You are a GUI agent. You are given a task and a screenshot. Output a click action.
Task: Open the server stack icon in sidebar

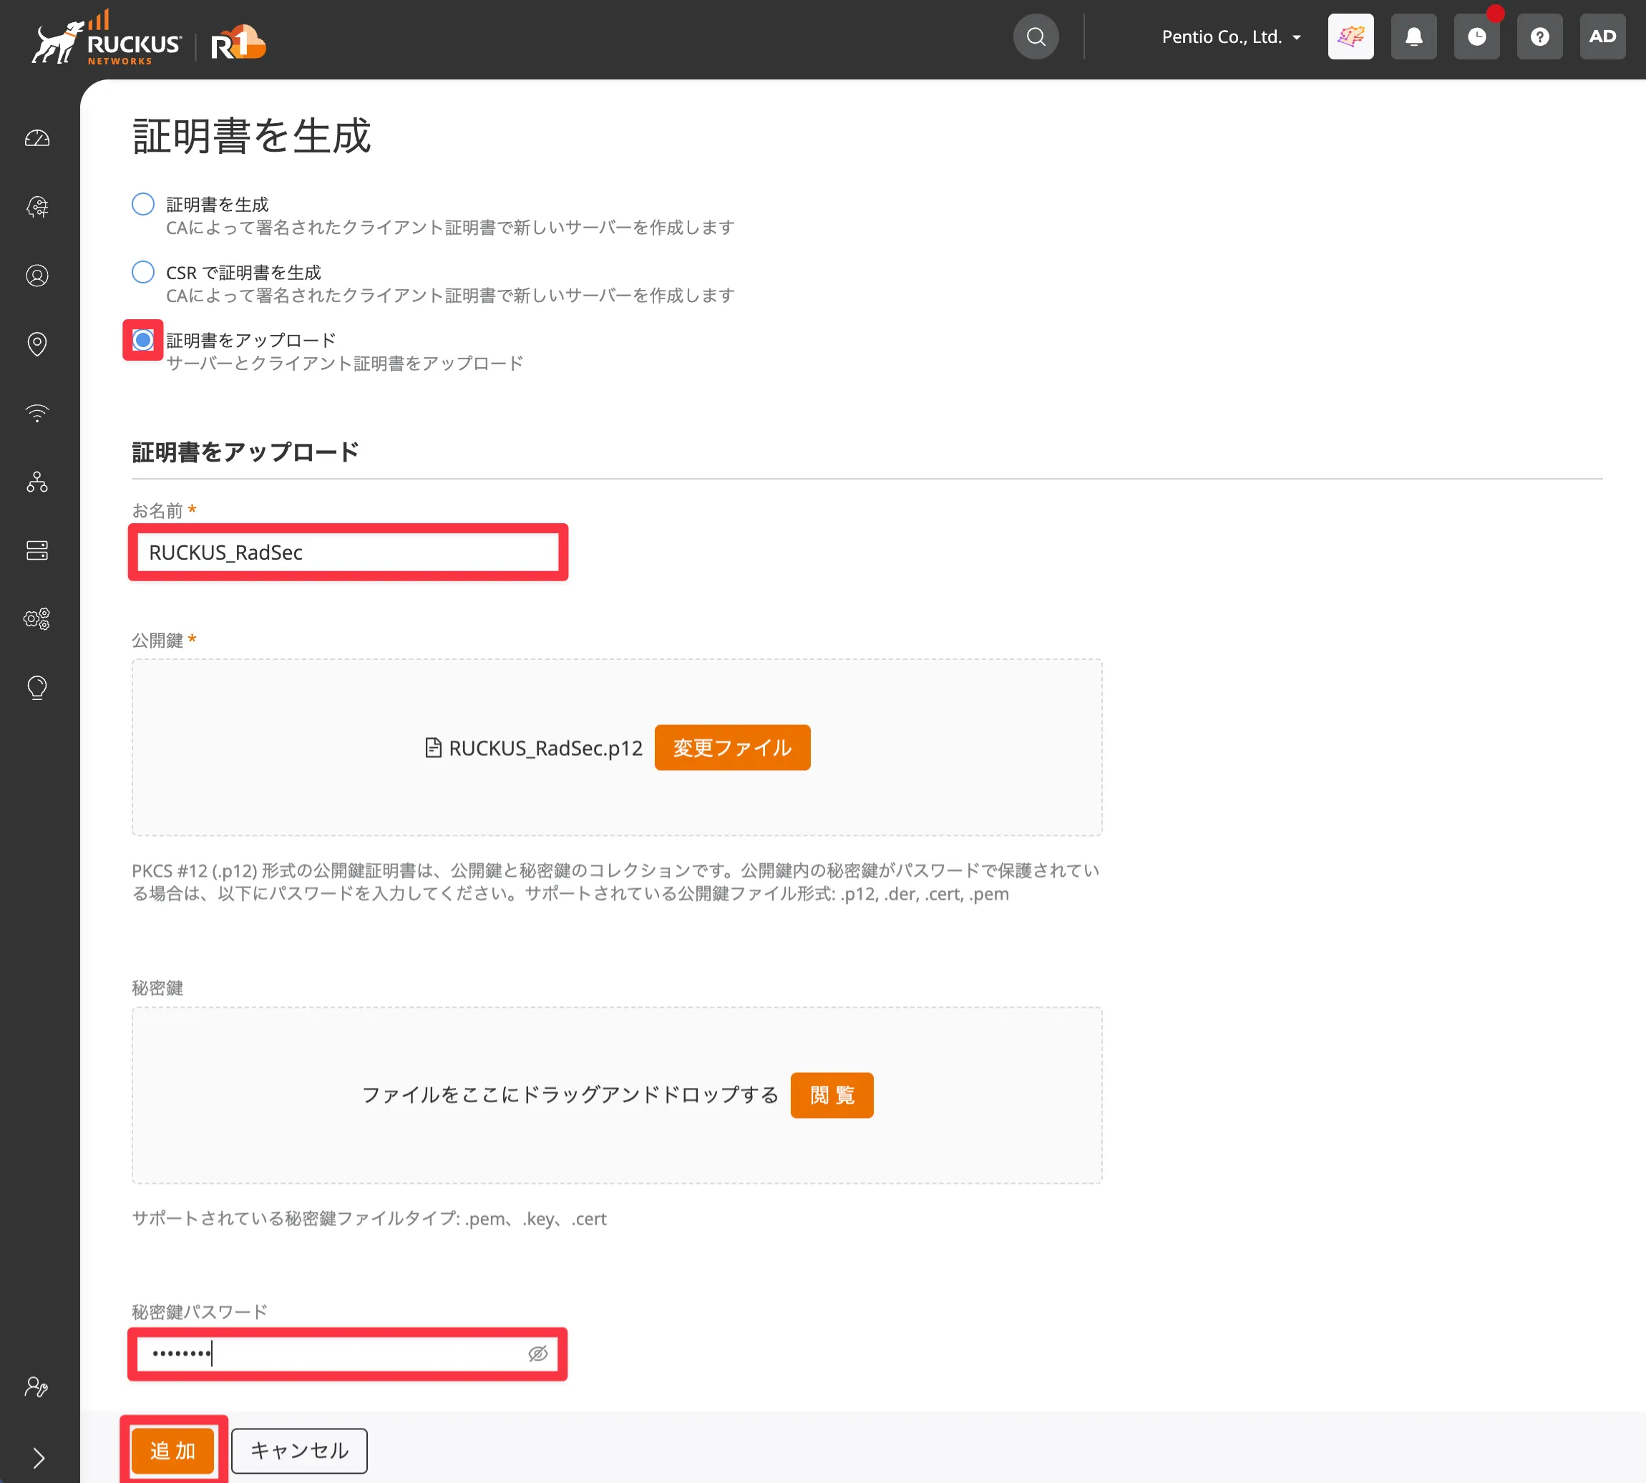tap(37, 551)
